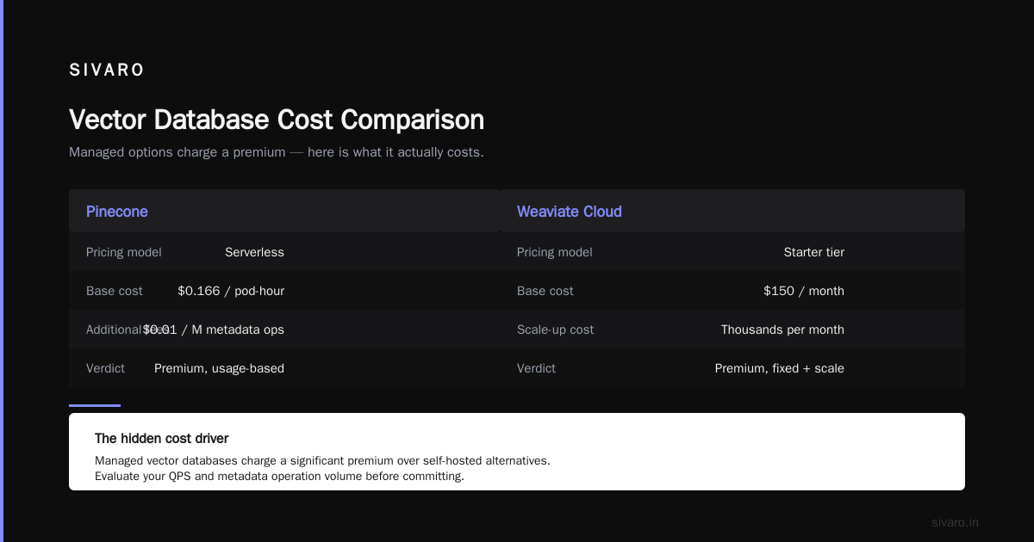The image size is (1034, 542).
Task: Click the M metadata ops value
Action: (214, 330)
